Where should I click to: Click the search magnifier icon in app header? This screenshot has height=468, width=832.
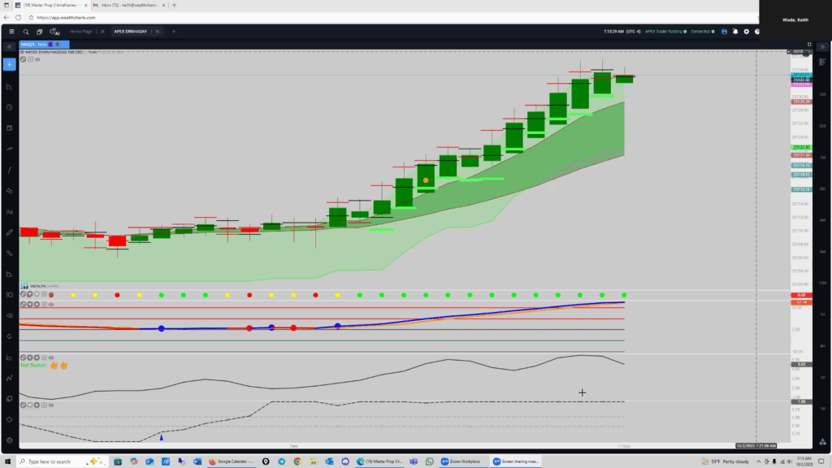tap(25, 32)
